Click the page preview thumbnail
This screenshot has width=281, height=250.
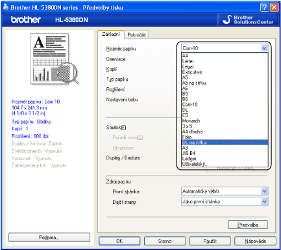tap(54, 59)
